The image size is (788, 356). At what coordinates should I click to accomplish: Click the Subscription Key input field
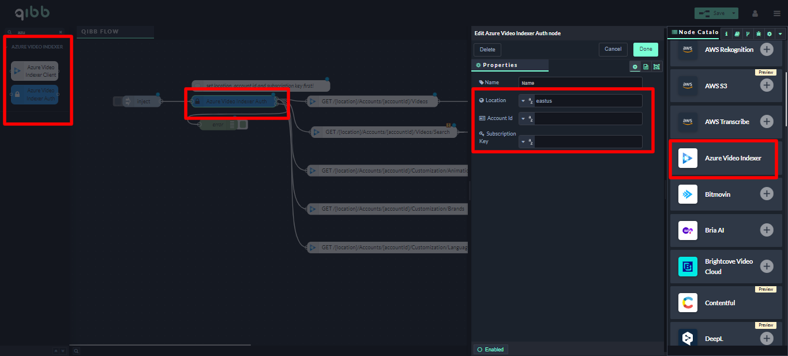[588, 142]
